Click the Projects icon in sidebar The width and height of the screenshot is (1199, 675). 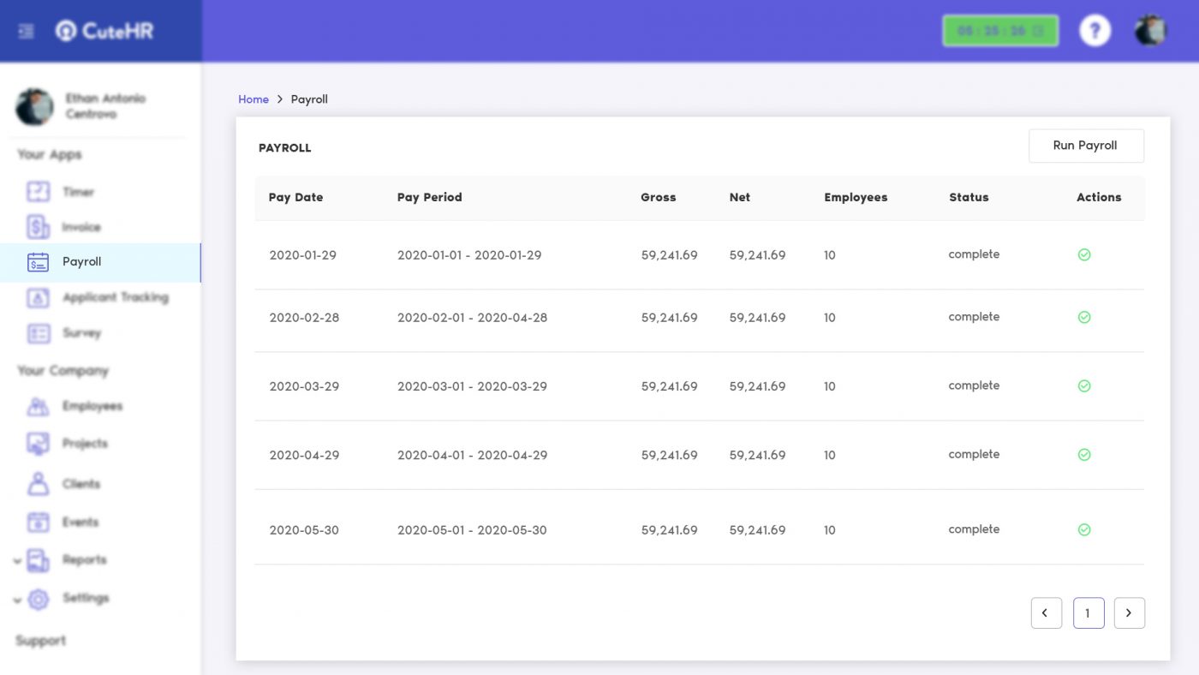(39, 444)
